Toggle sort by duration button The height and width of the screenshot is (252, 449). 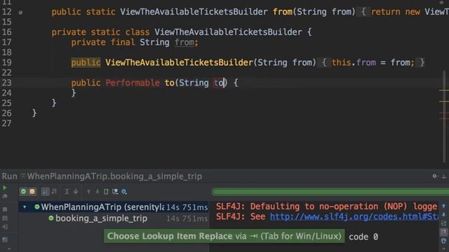click(54, 191)
